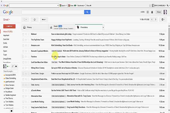170x113 pixels.
Task: Star the zZounds News email
Action: (x=26, y=90)
